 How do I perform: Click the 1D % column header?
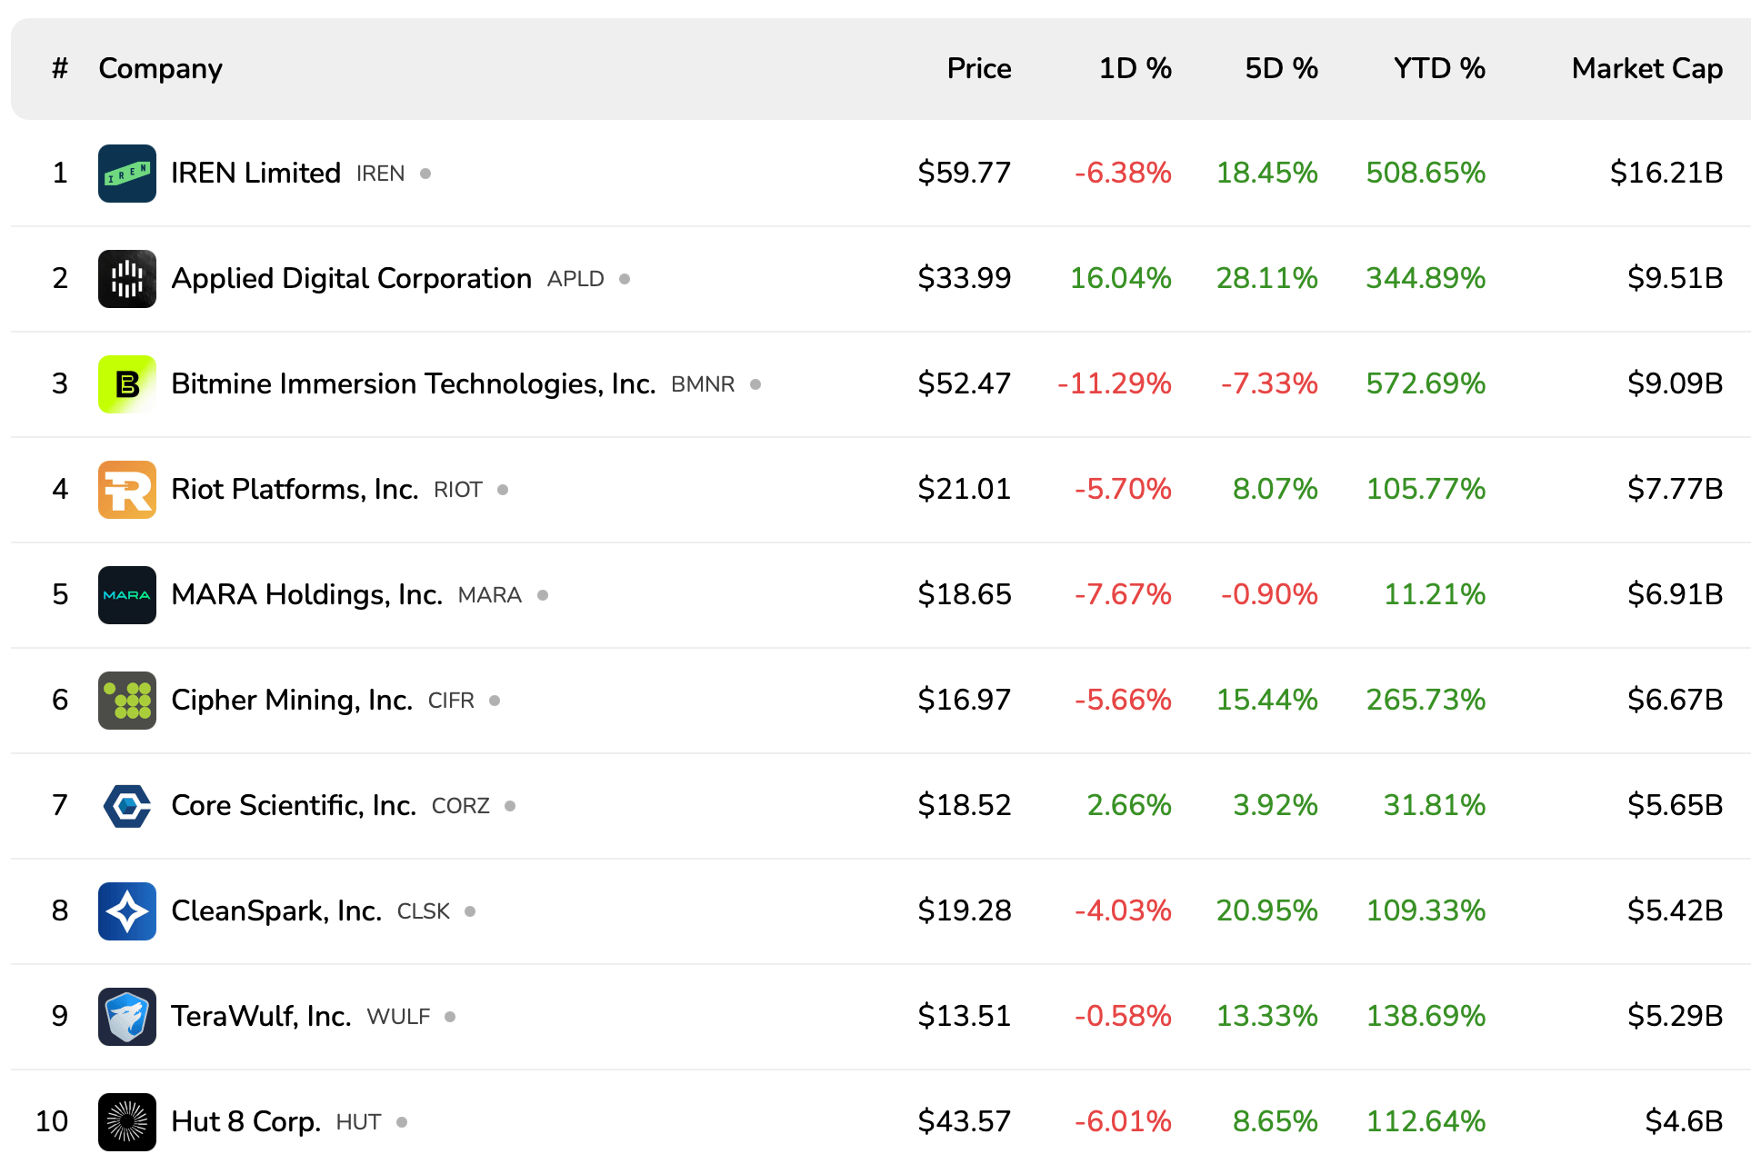click(x=1136, y=68)
